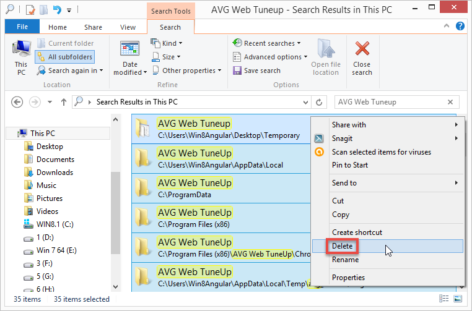The width and height of the screenshot is (472, 311).
Task: Click the Up one level arrow
Action: coord(64,102)
